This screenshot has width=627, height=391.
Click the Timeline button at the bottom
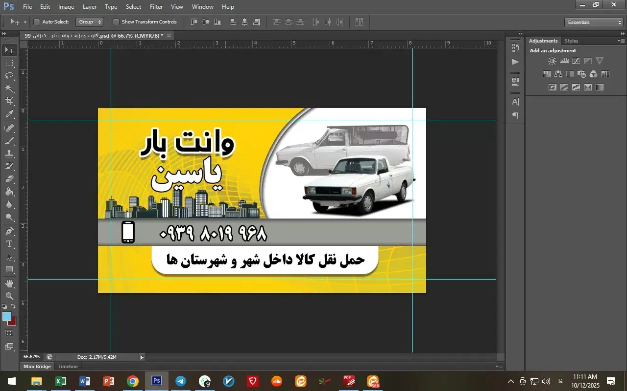point(67,366)
